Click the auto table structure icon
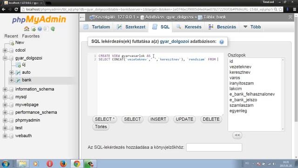298x168 pixels. 18,72
